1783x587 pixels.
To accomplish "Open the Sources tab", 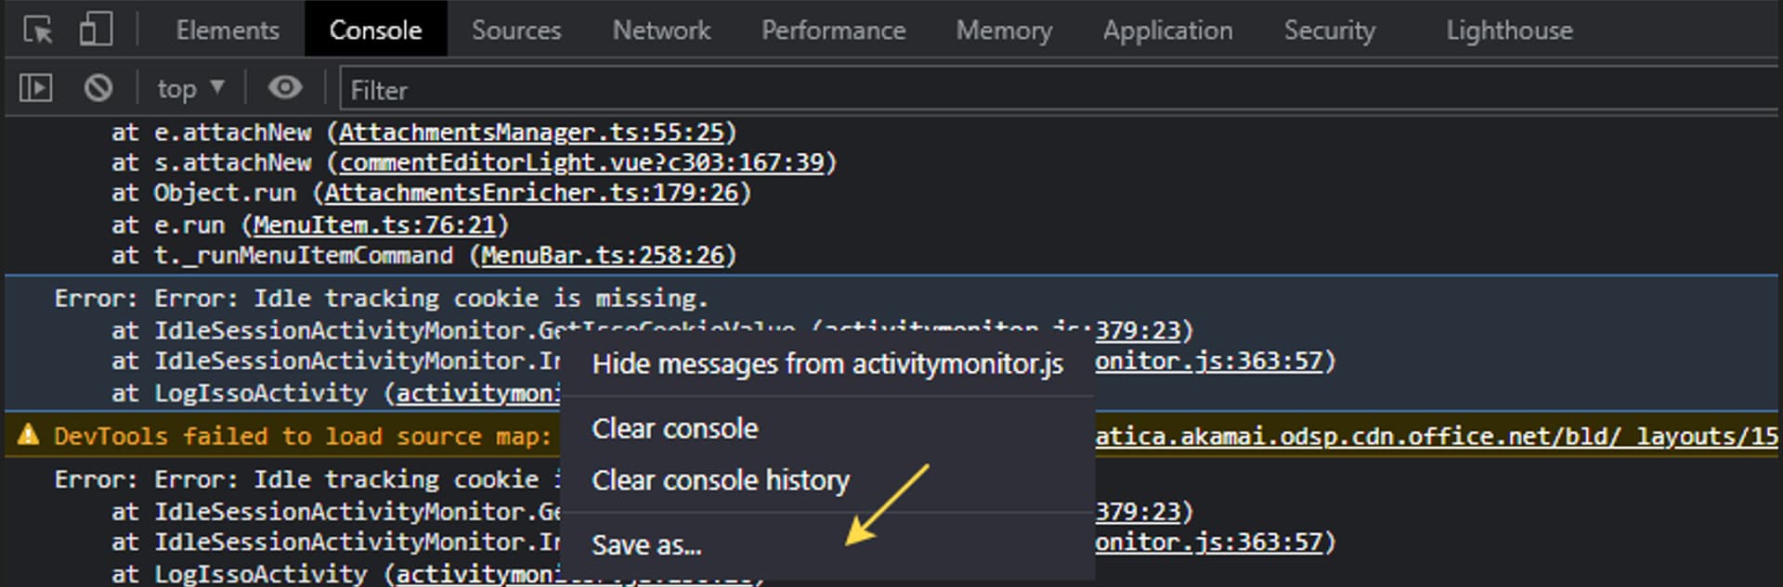I will pos(516,30).
